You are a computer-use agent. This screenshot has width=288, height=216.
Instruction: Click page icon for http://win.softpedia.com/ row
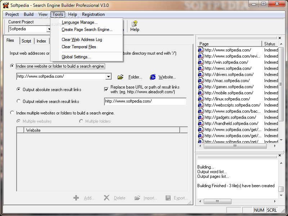(x=201, y=62)
